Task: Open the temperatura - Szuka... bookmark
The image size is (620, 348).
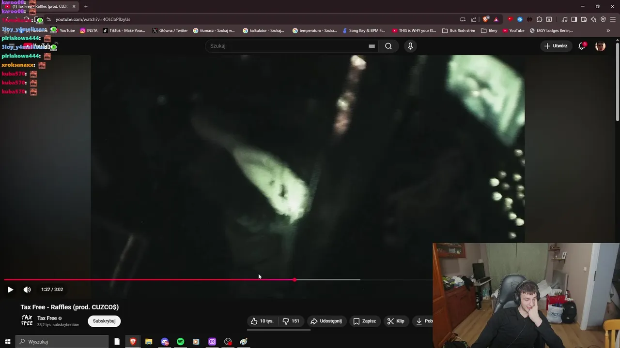Action: [x=315, y=30]
